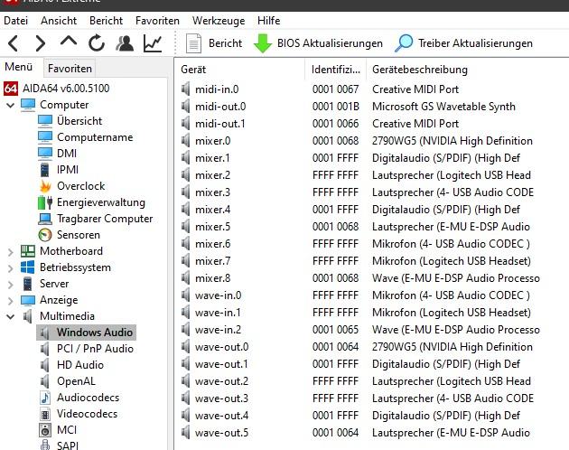Image resolution: width=569 pixels, height=450 pixels.
Task: Select the mixer.5 device row
Action: (x=371, y=227)
